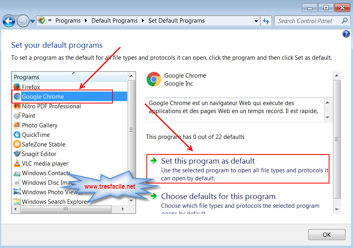This screenshot has width=353, height=248.
Task: Click the details pane scroll up arrow
Action: coord(337,76)
